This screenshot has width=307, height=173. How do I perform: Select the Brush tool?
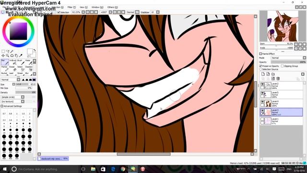21,62
